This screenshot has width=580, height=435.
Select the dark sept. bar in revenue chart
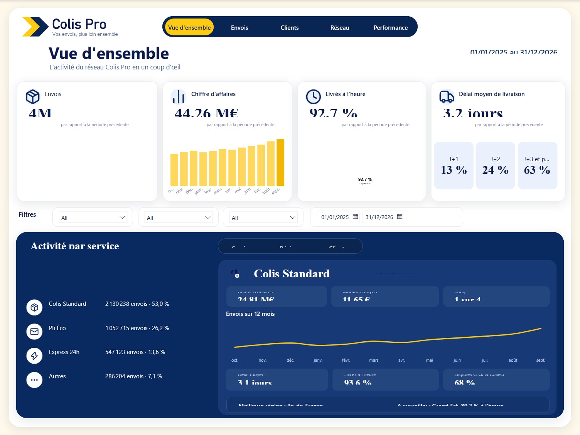(280, 162)
